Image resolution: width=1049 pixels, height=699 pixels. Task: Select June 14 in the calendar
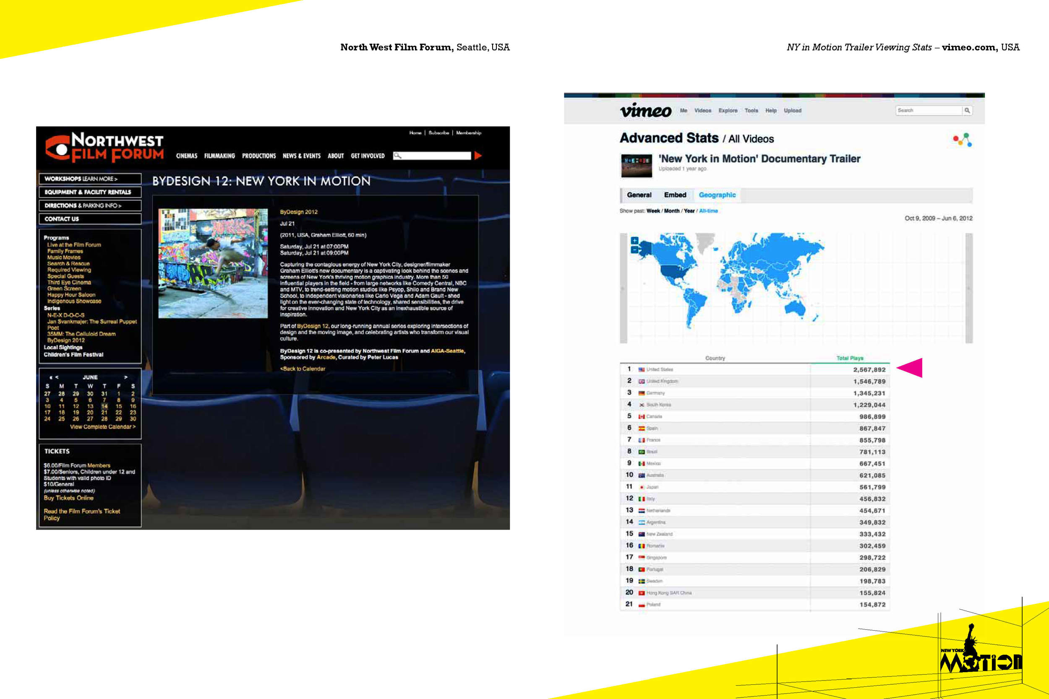click(104, 406)
